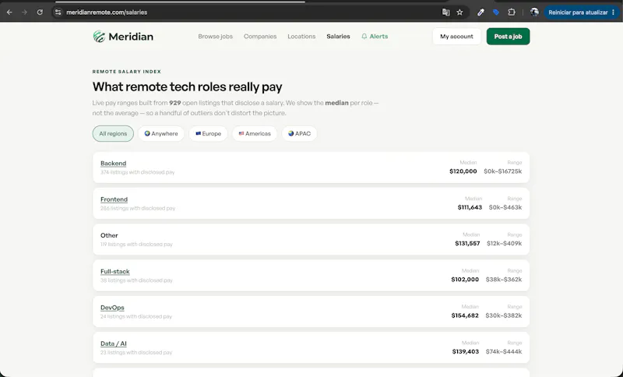Click the Other role row title
The width and height of the screenshot is (623, 377).
[x=109, y=235]
